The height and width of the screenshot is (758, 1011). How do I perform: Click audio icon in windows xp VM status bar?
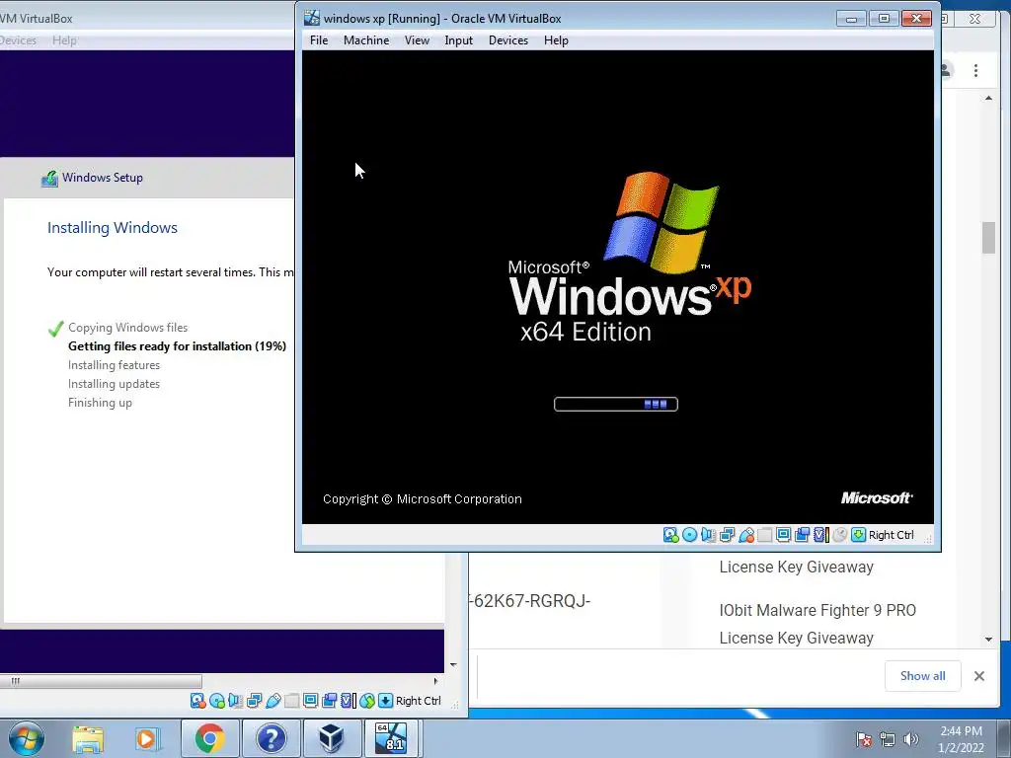pos(708,534)
